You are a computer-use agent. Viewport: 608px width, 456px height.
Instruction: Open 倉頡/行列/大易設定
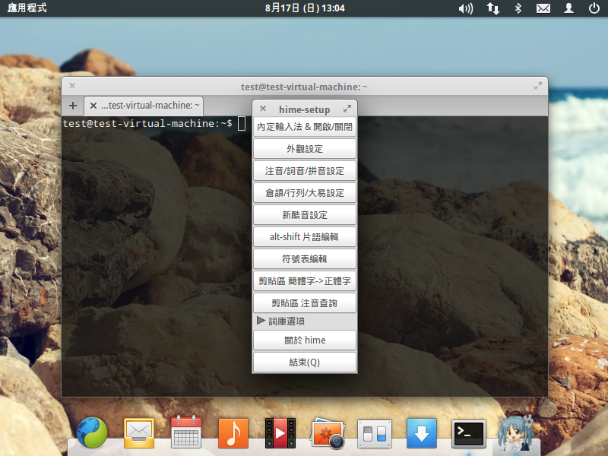(x=305, y=193)
